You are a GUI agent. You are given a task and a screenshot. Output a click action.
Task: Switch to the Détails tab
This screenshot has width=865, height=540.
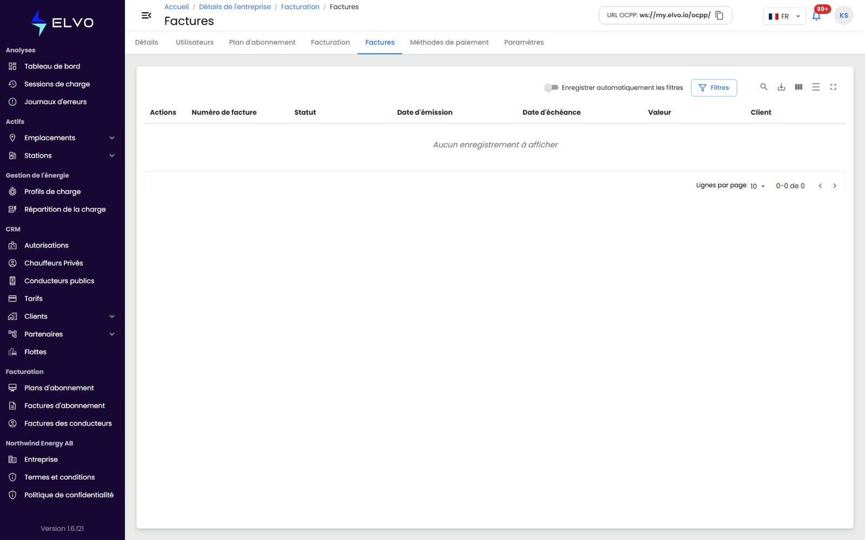click(x=147, y=43)
